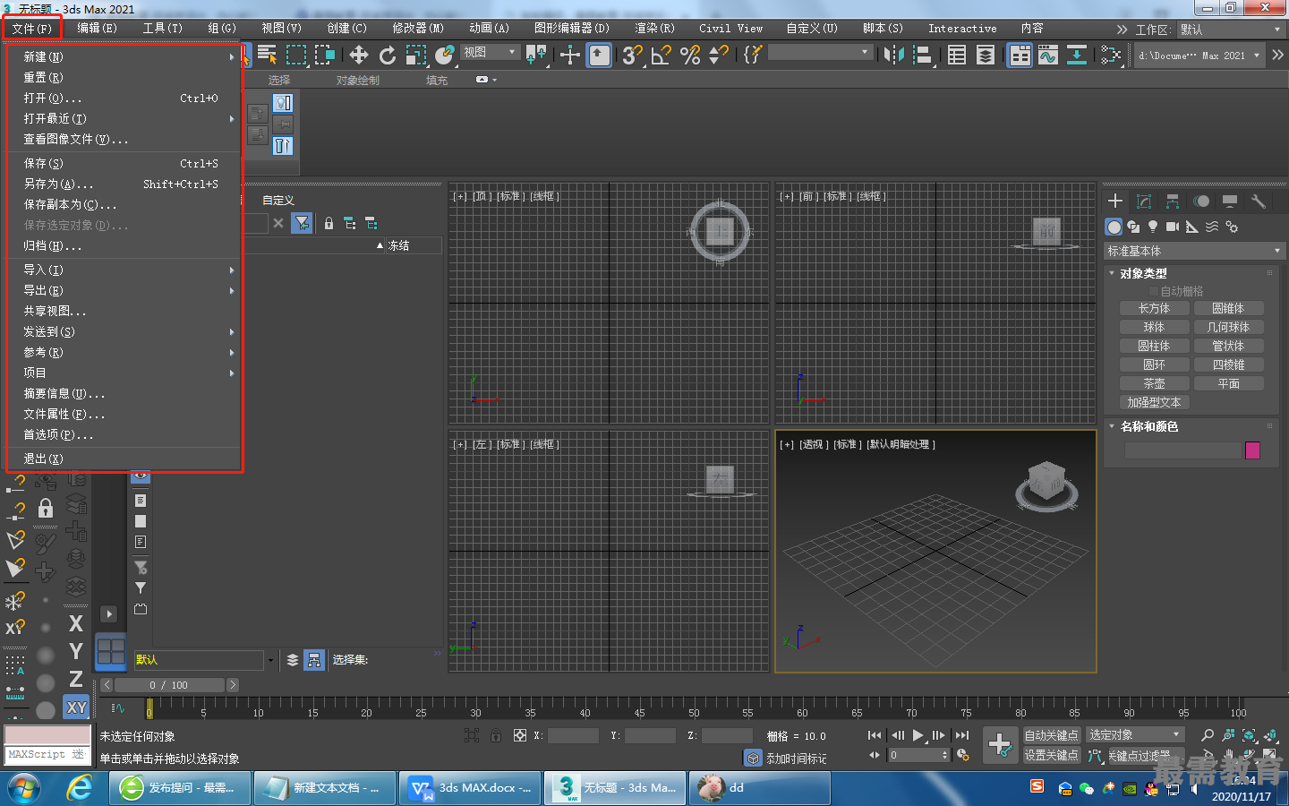Select the Move tool in main toolbar
The image size is (1289, 806).
coord(359,56)
